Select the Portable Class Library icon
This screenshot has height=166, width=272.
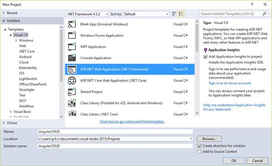point(72,103)
